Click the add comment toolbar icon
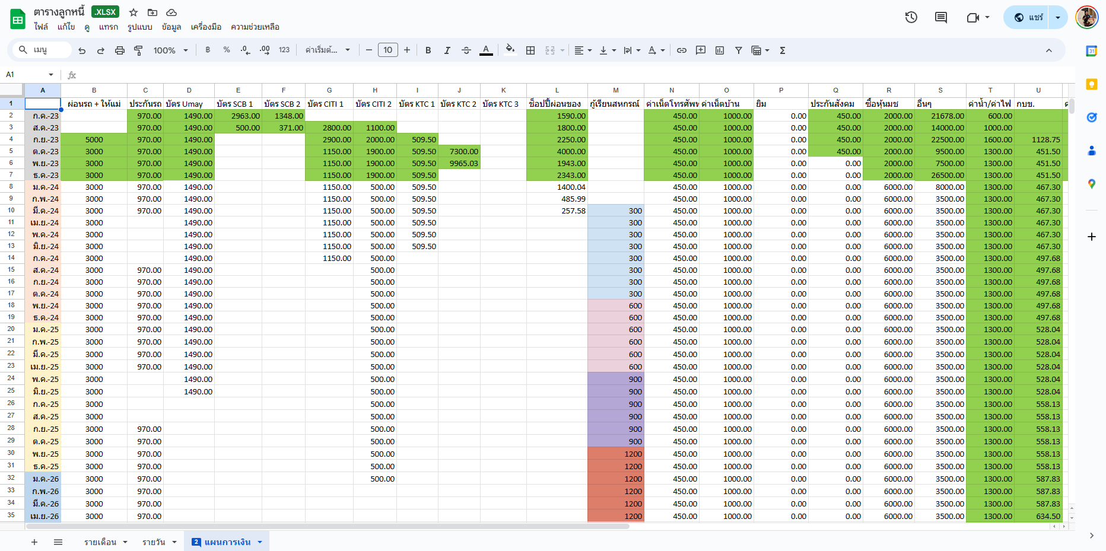 (x=701, y=50)
